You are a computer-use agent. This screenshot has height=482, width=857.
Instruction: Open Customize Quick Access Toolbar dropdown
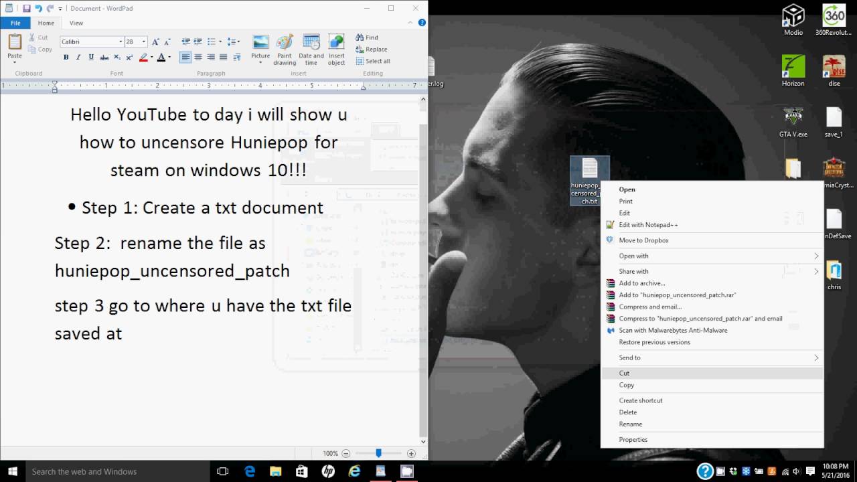click(60, 9)
